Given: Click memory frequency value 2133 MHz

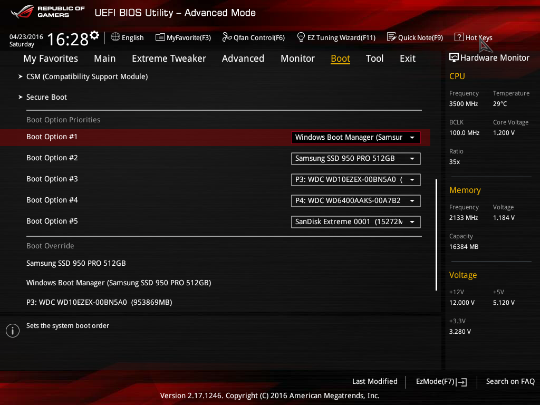Looking at the screenshot, I should [x=463, y=218].
